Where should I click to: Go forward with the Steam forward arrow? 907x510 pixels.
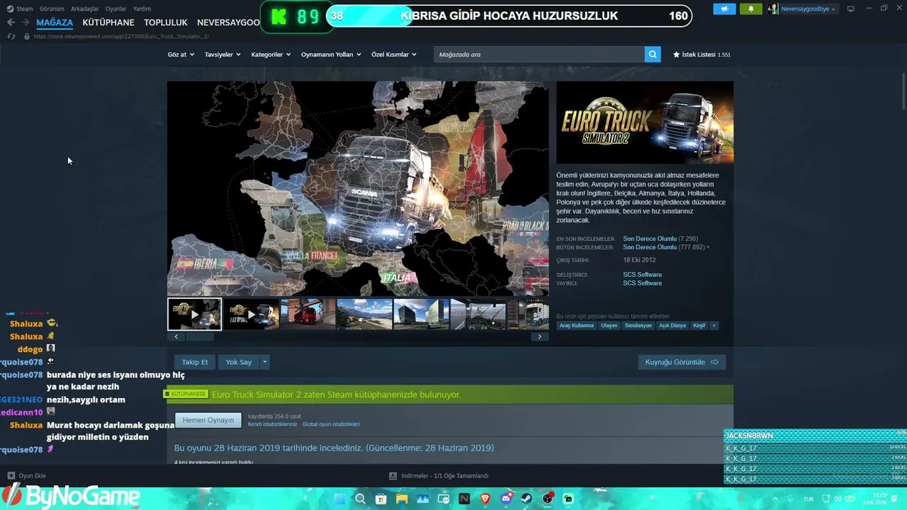(x=26, y=23)
